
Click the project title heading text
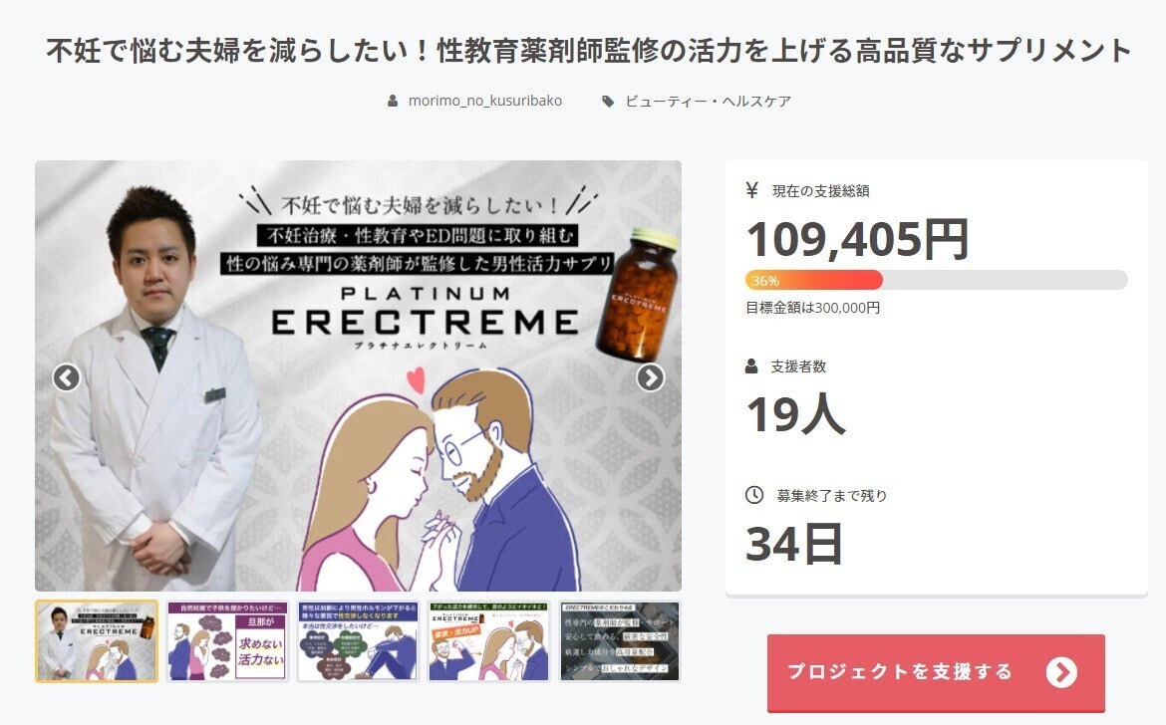tap(589, 51)
